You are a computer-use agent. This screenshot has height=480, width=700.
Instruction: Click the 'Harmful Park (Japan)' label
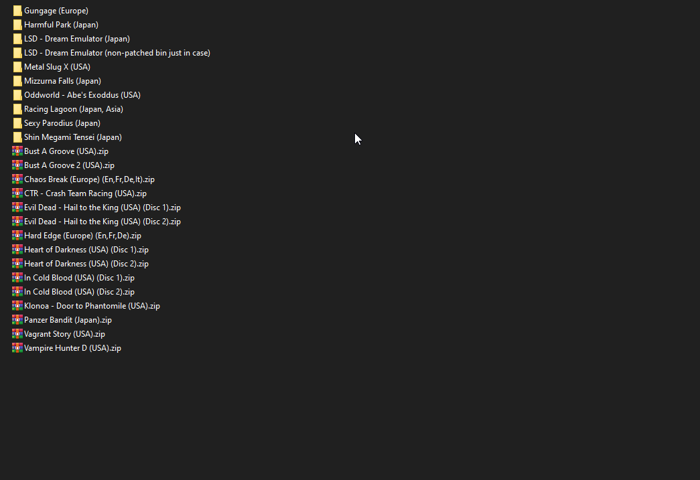tap(61, 25)
